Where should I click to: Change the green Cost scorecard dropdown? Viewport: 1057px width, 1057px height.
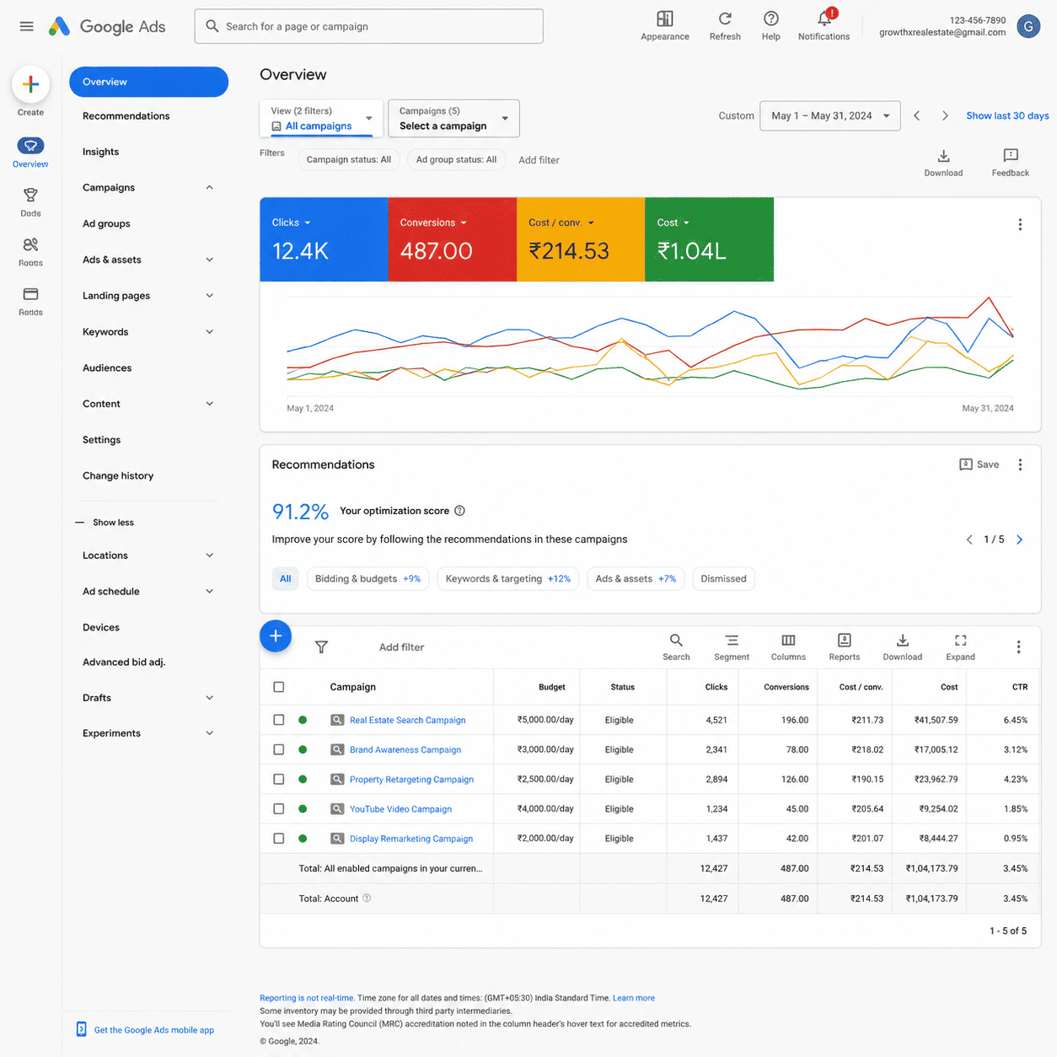tap(673, 223)
